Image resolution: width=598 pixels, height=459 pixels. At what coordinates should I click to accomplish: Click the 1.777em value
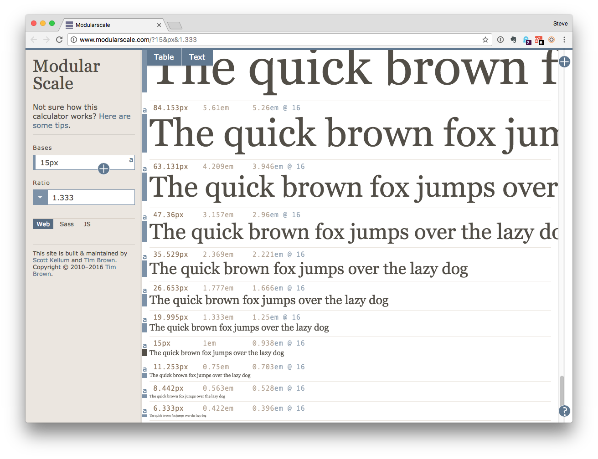(x=218, y=288)
